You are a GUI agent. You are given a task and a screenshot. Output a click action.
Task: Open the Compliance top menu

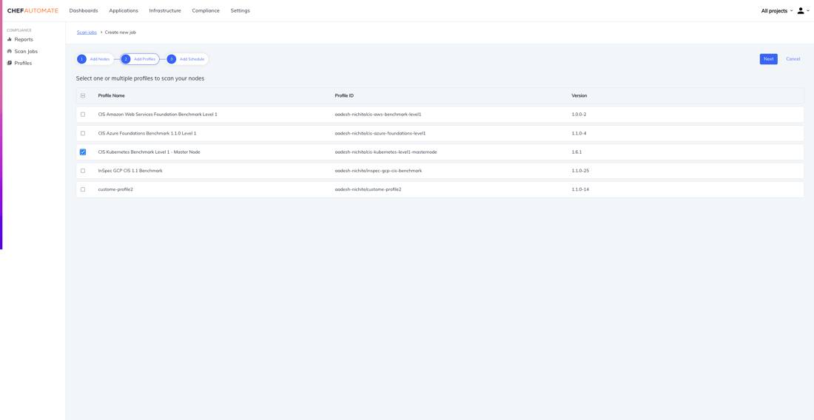(x=206, y=10)
